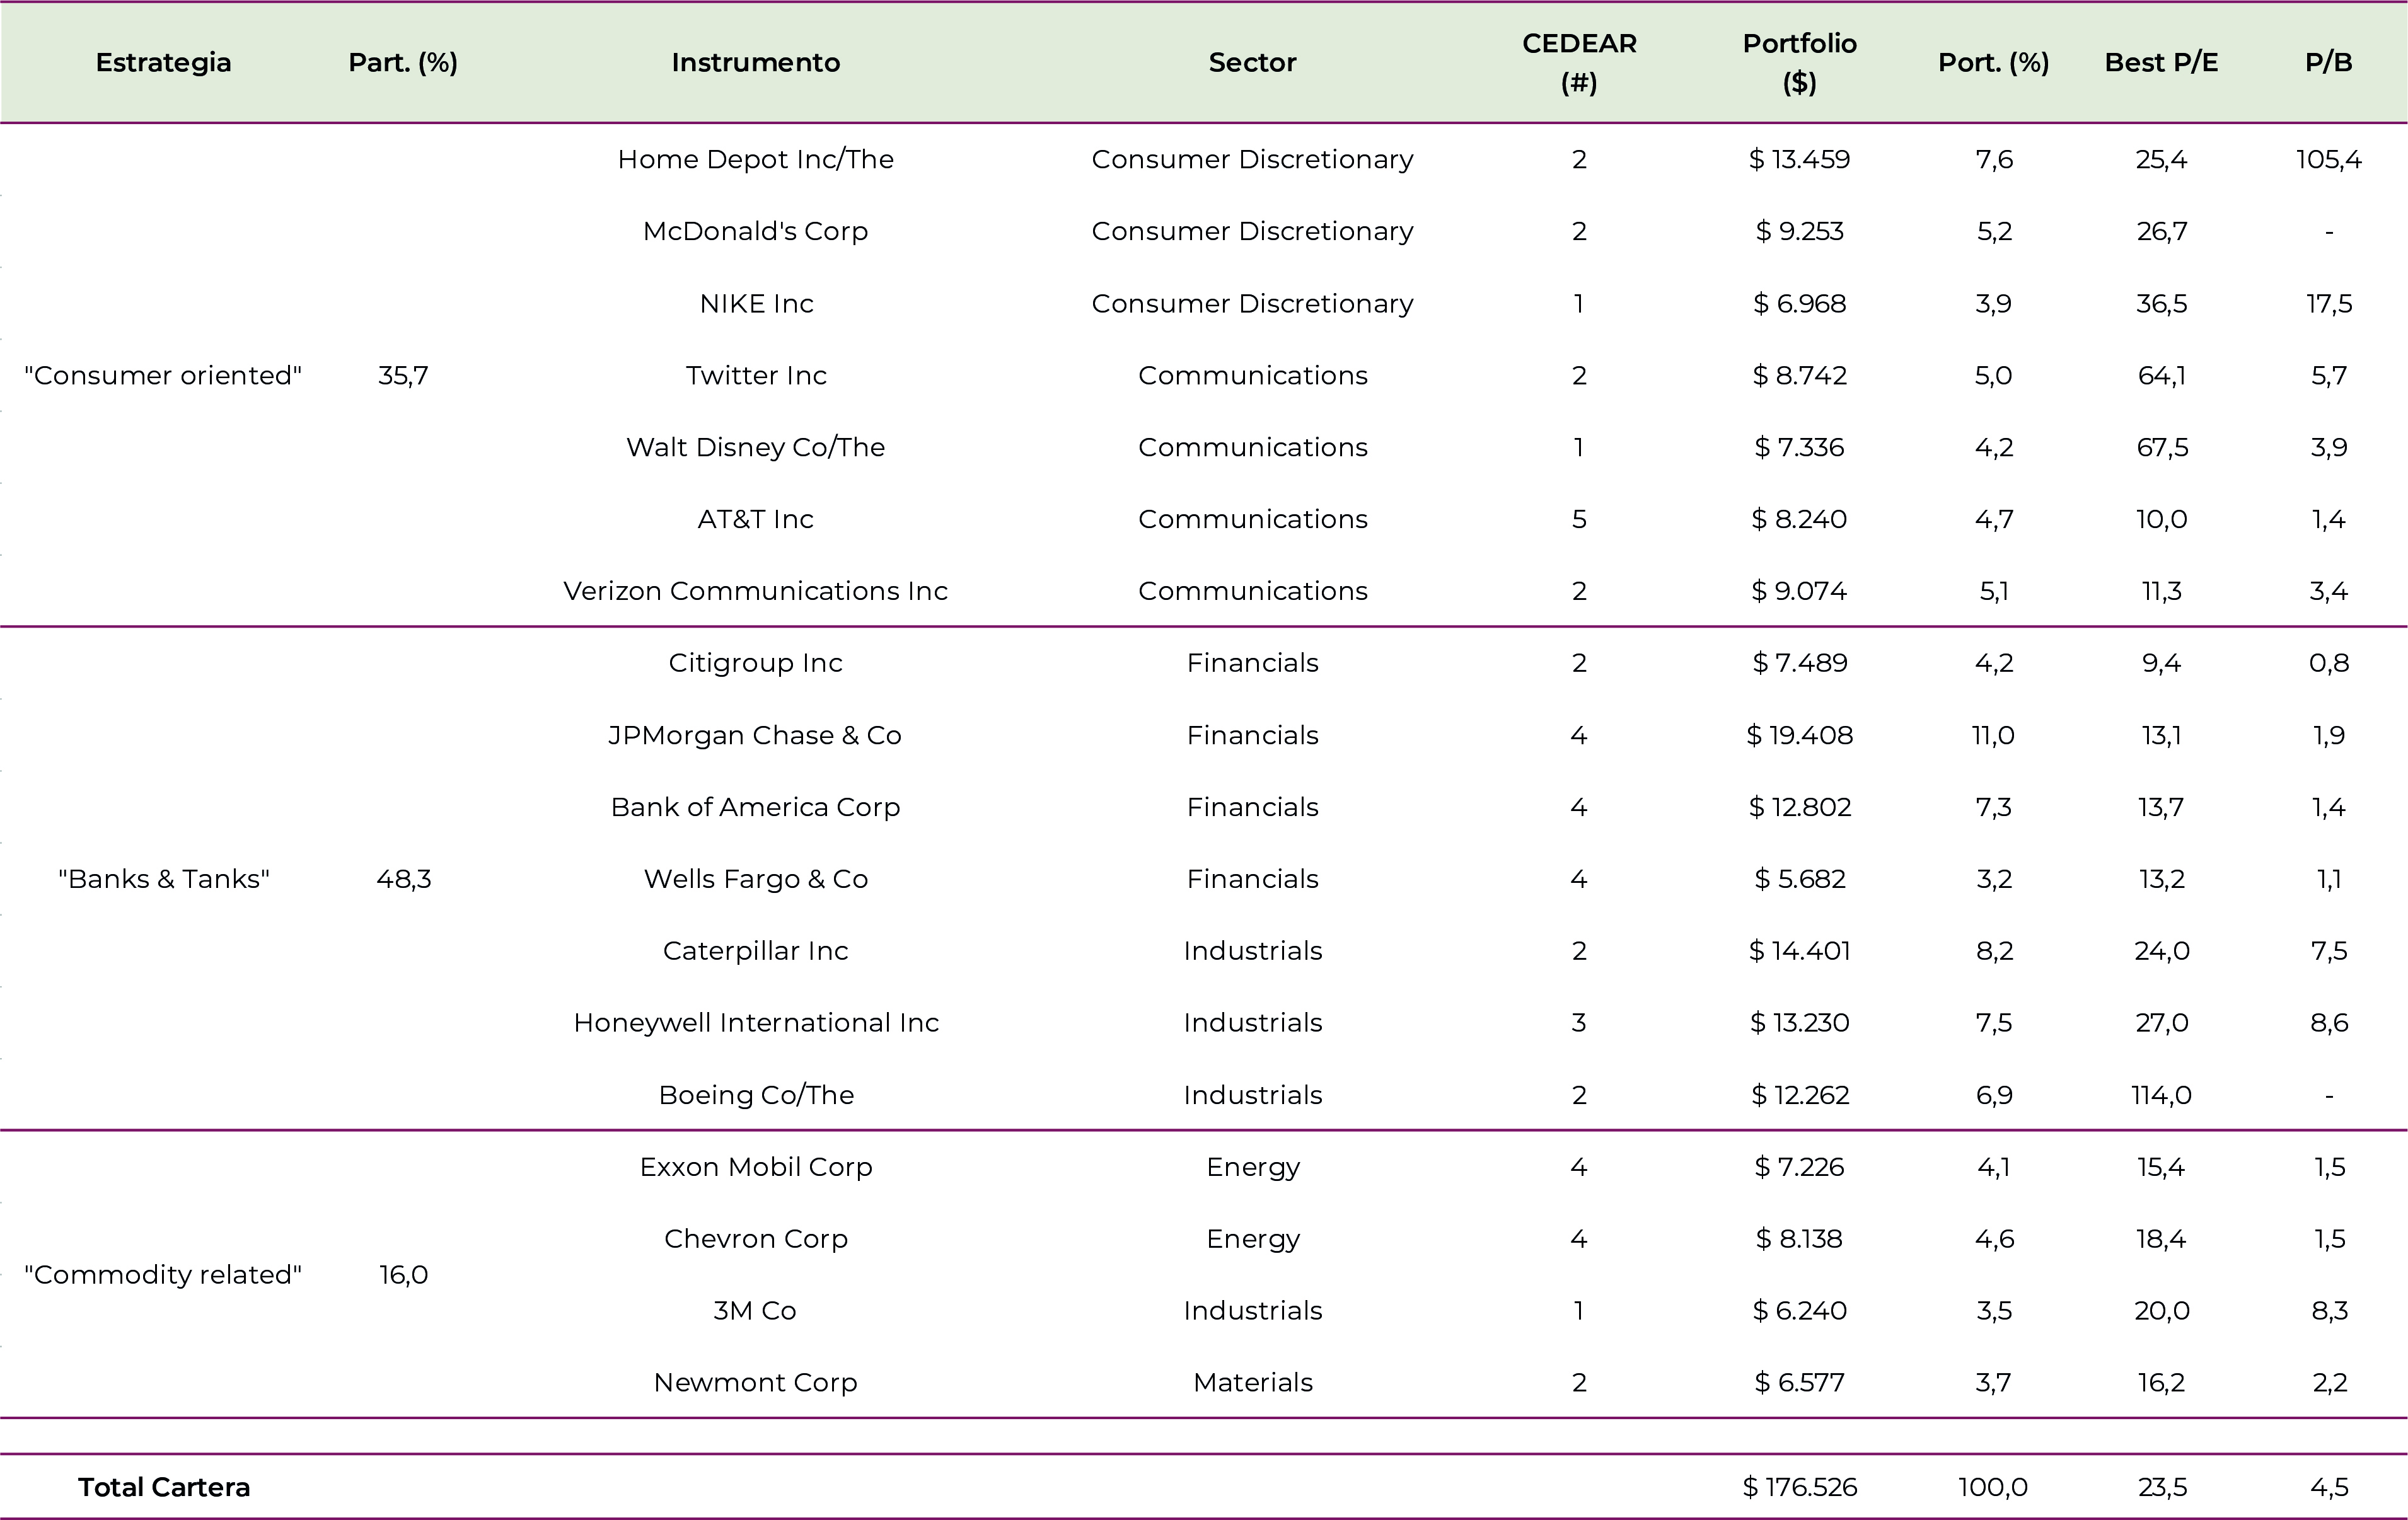
Task: Click Wells Fargo portfolio value $ 5.682
Action: pyautogui.click(x=1799, y=879)
